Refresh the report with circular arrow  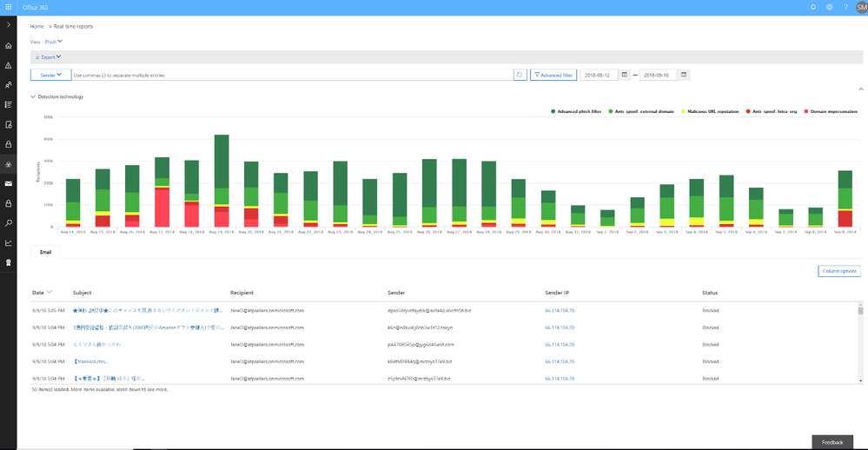coord(520,75)
